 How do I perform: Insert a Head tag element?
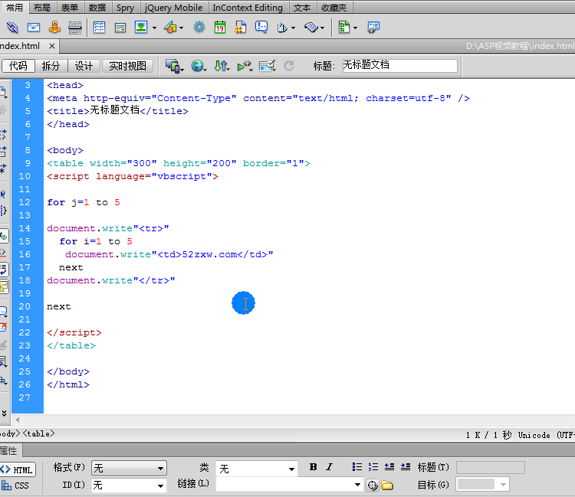tap(282, 28)
